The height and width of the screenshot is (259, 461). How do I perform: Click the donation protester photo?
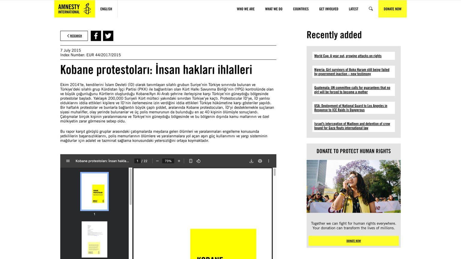(354, 186)
